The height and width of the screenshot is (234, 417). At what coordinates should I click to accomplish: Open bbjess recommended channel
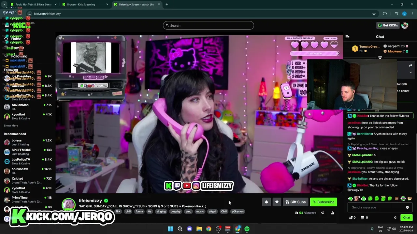[x=28, y=142]
